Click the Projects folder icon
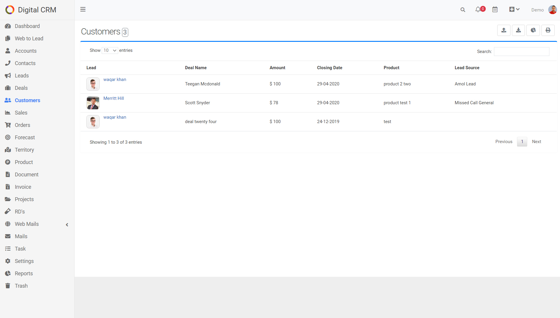 (8, 199)
